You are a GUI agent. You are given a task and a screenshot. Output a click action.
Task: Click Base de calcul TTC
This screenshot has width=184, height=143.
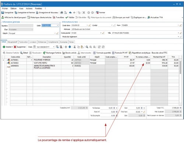coord(159,53)
